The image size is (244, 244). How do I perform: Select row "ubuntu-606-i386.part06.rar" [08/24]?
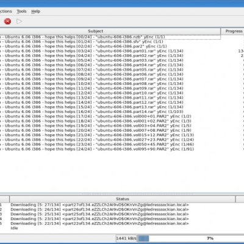pos(122,74)
